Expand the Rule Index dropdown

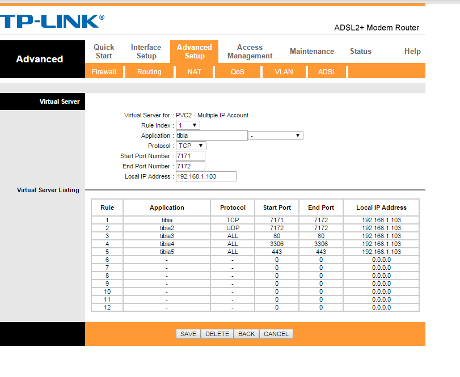point(188,125)
